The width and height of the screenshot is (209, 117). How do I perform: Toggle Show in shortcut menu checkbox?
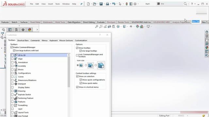(77, 87)
